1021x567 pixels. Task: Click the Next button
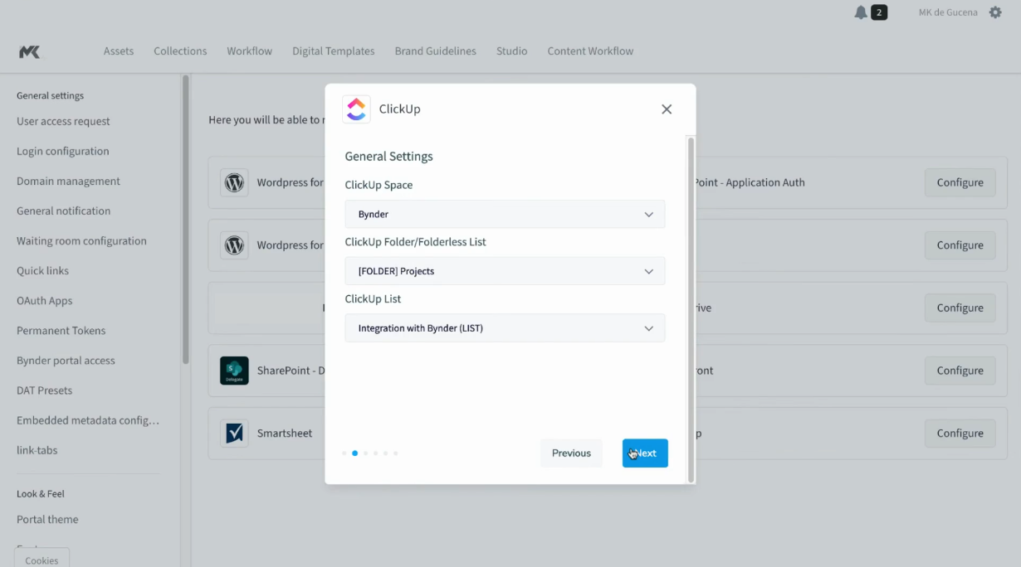pos(645,453)
